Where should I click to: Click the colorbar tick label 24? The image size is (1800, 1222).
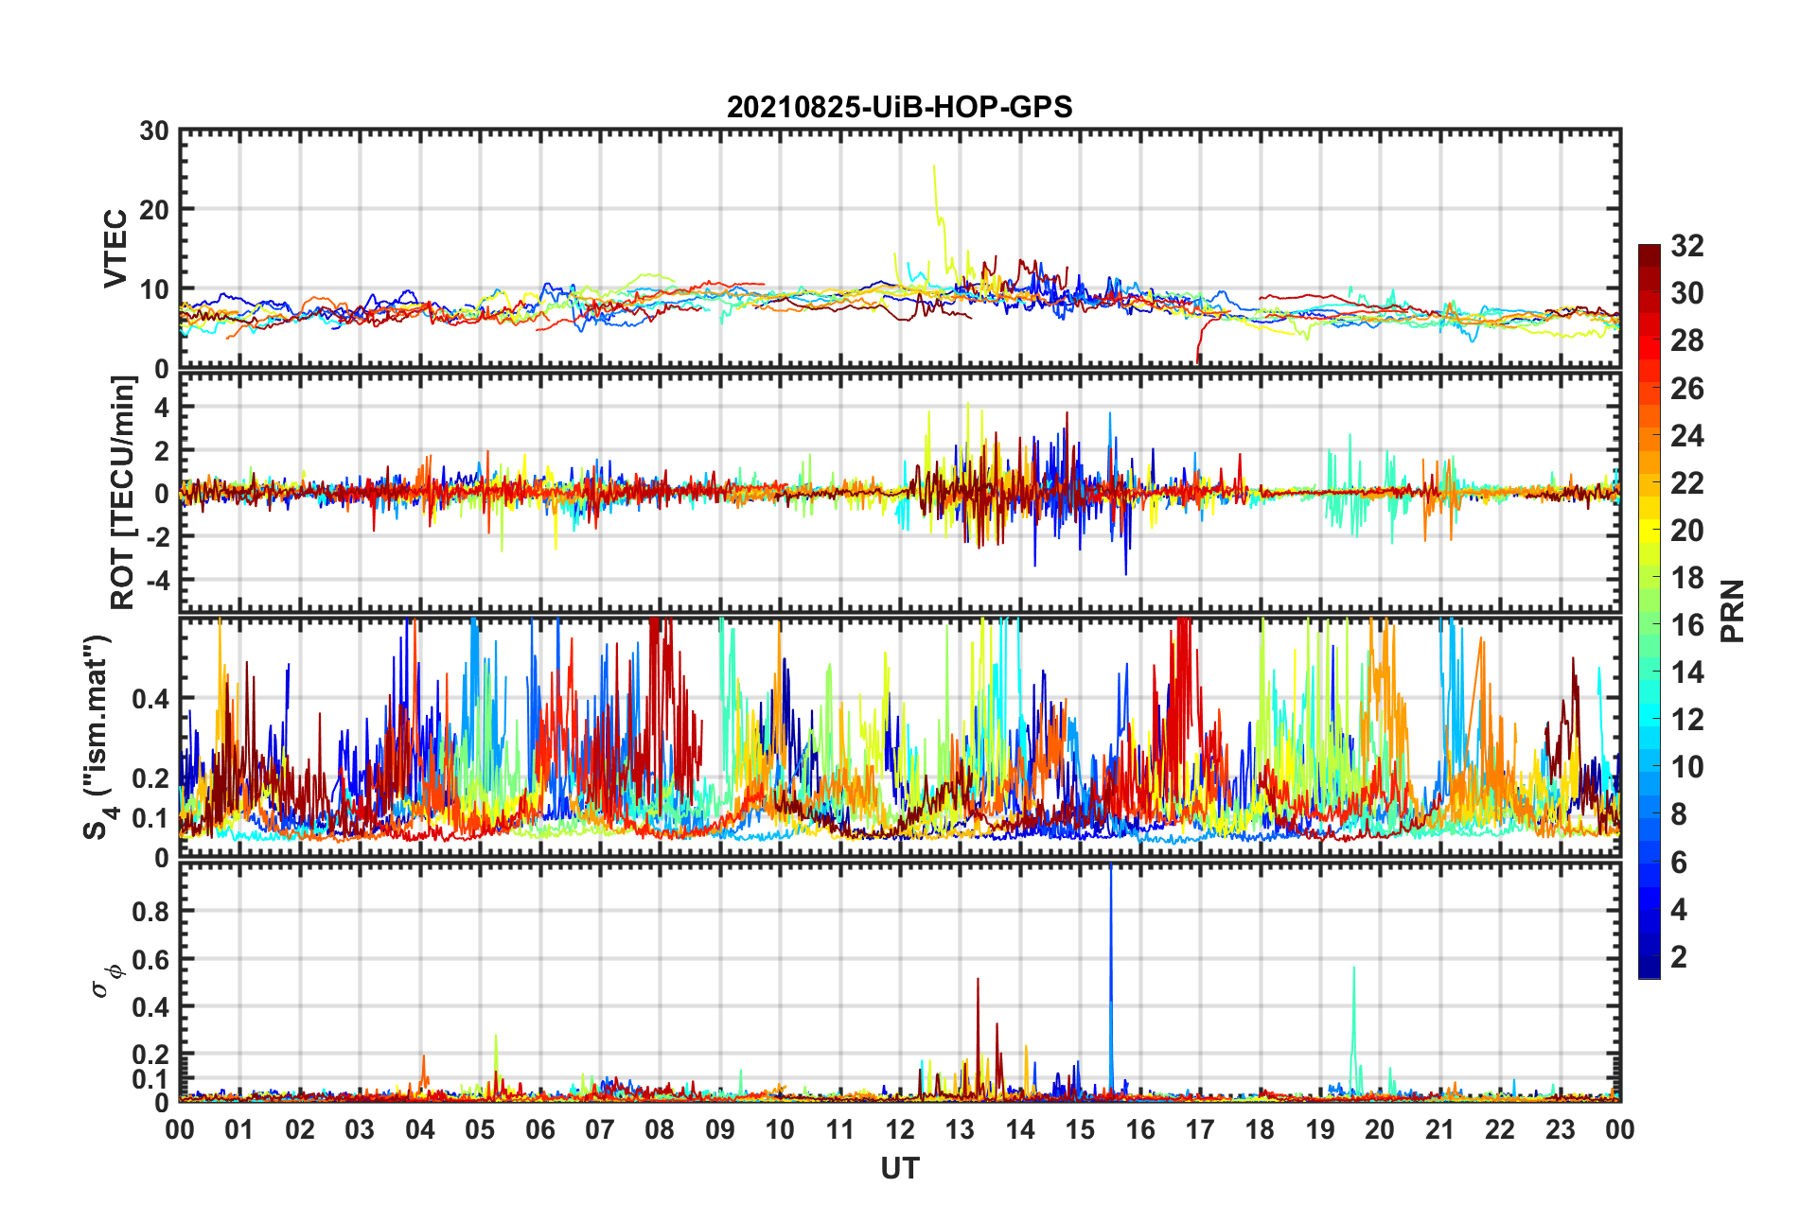tap(1686, 436)
